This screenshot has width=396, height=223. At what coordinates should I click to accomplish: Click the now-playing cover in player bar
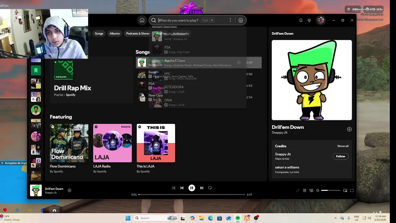(36, 190)
